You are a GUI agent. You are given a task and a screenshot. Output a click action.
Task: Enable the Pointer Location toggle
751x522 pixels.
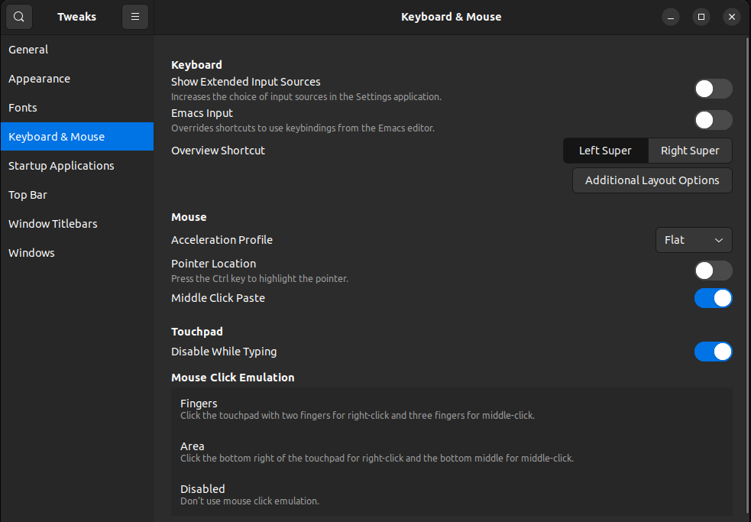tap(713, 271)
